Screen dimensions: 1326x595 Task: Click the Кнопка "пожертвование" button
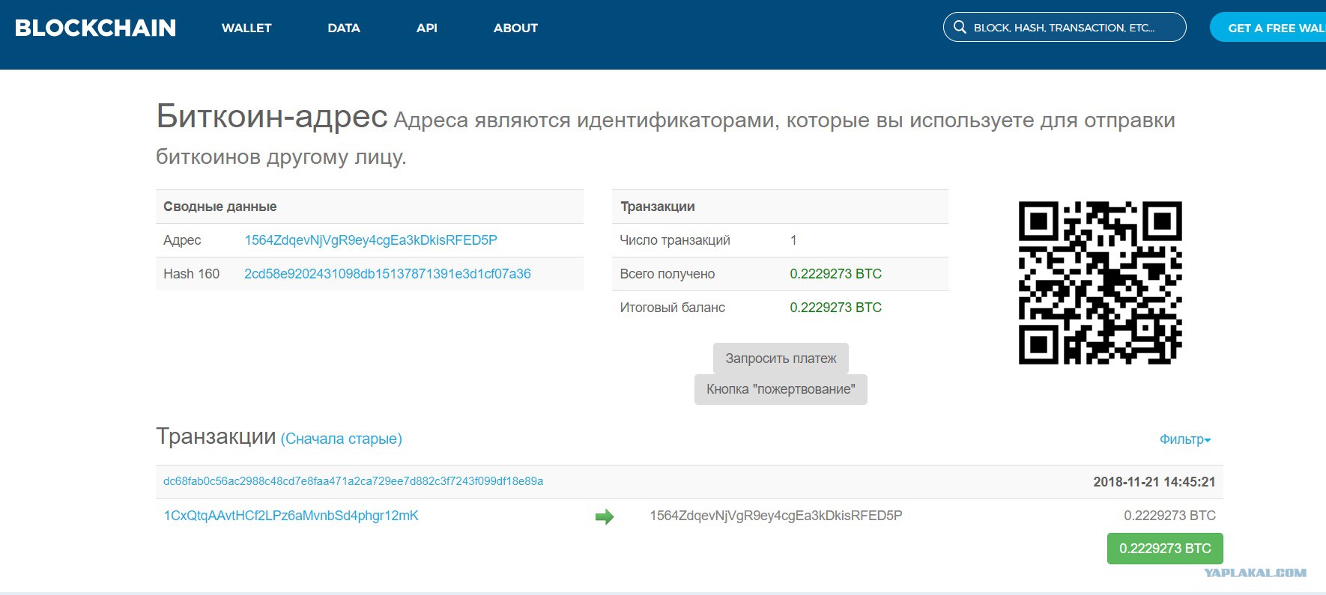coord(781,389)
